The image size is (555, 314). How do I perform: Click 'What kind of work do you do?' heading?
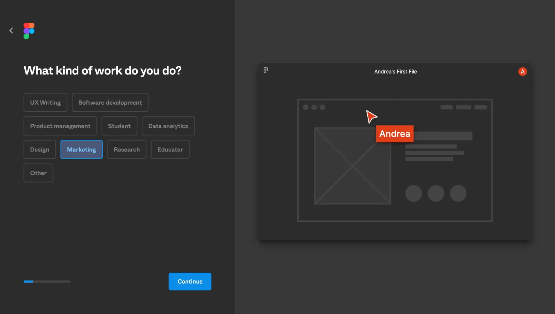click(102, 71)
